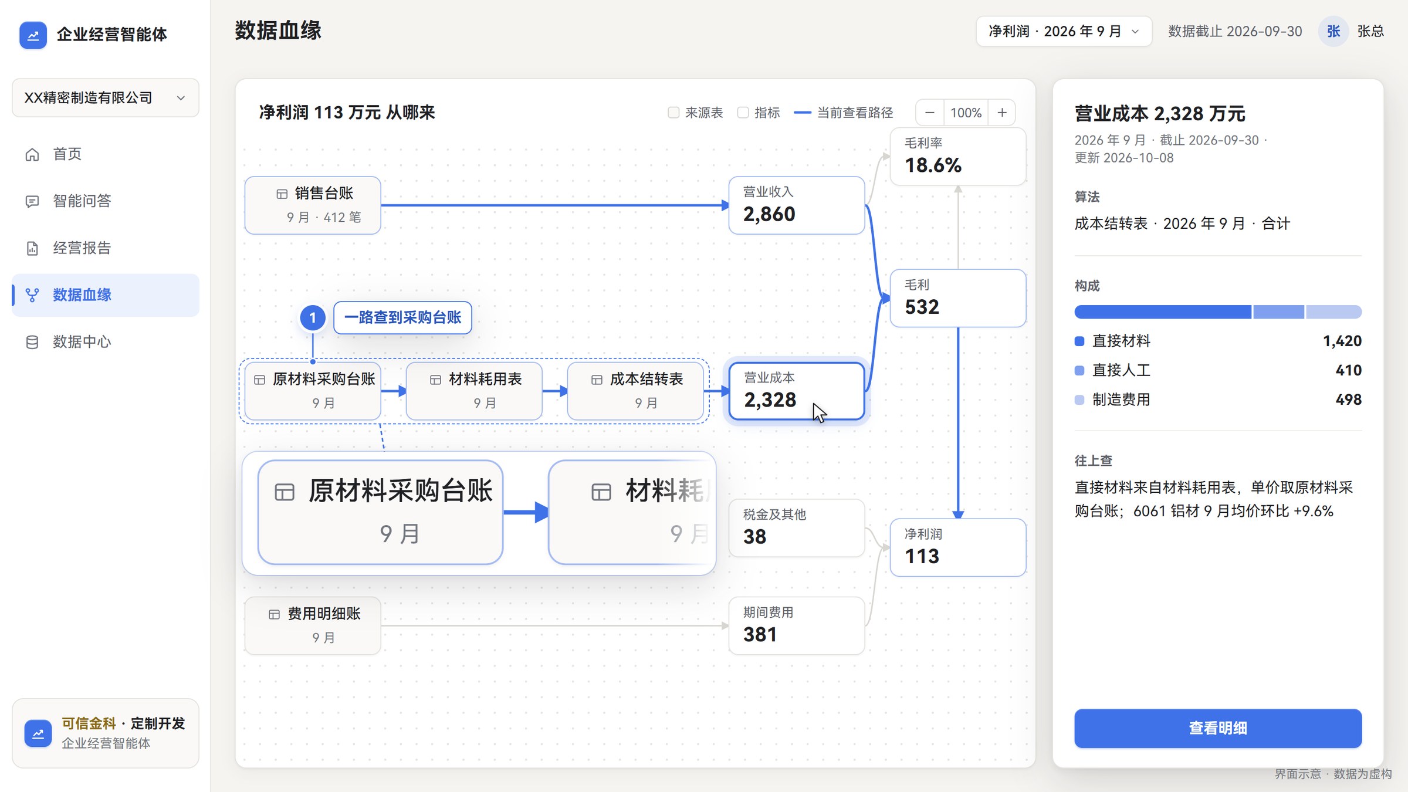Viewport: 1408px width, 792px height.
Task: Click the 制造费用 legend color dot
Action: point(1079,400)
